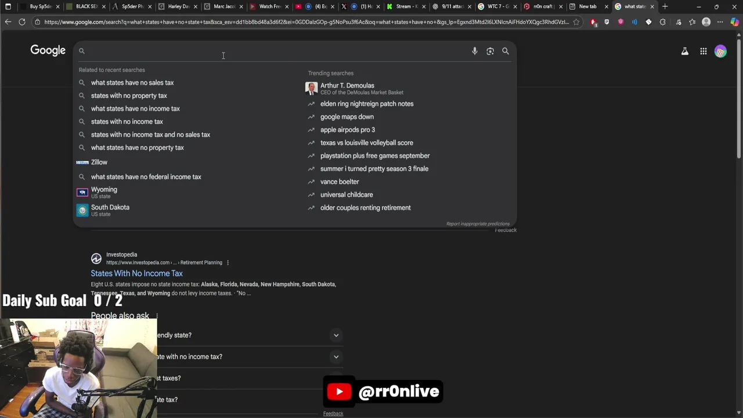Click the Google logo
Viewport: 743px width, 418px height.
coord(48,51)
